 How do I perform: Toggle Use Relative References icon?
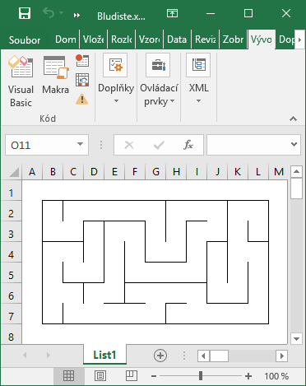point(82,80)
